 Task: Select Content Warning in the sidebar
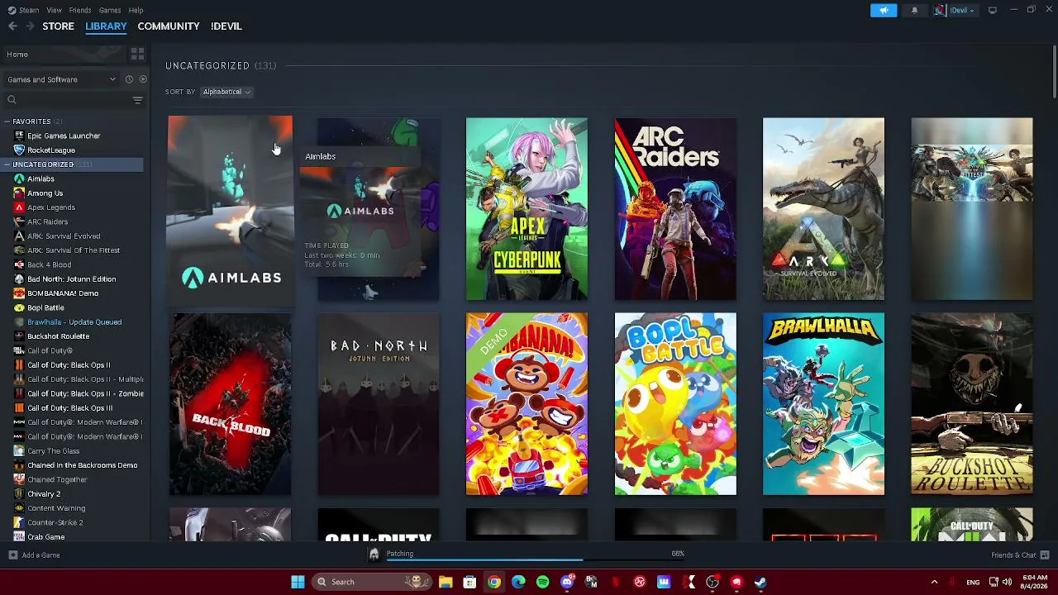tap(56, 508)
